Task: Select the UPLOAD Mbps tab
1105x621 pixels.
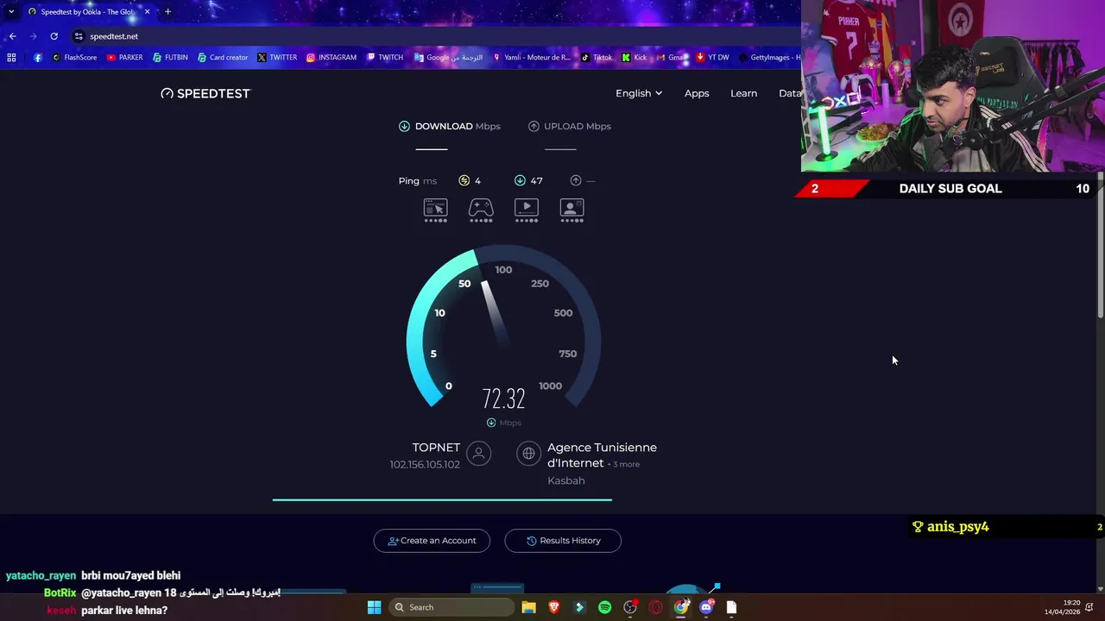Action: pyautogui.click(x=570, y=126)
